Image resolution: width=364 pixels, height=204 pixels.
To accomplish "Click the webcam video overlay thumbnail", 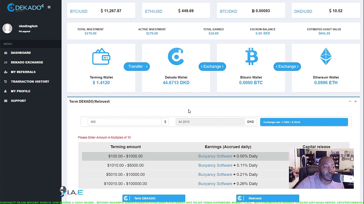I will [321, 169].
